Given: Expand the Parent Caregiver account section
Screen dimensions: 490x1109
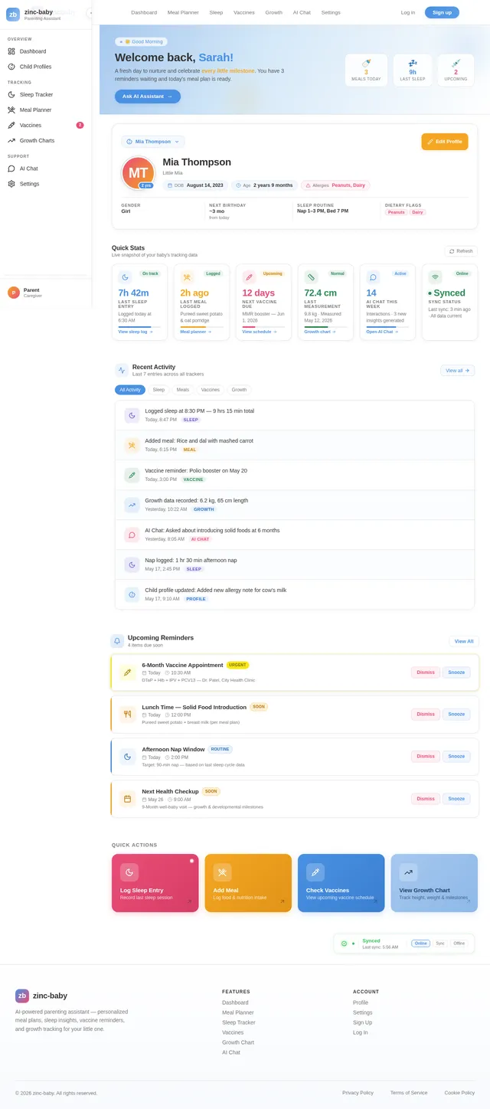Looking at the screenshot, I should pyautogui.click(x=46, y=293).
